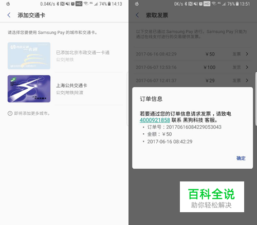The height and width of the screenshot is (225, 257).
Task: Tap the 添加交通卡 page title
Action: pos(31,15)
